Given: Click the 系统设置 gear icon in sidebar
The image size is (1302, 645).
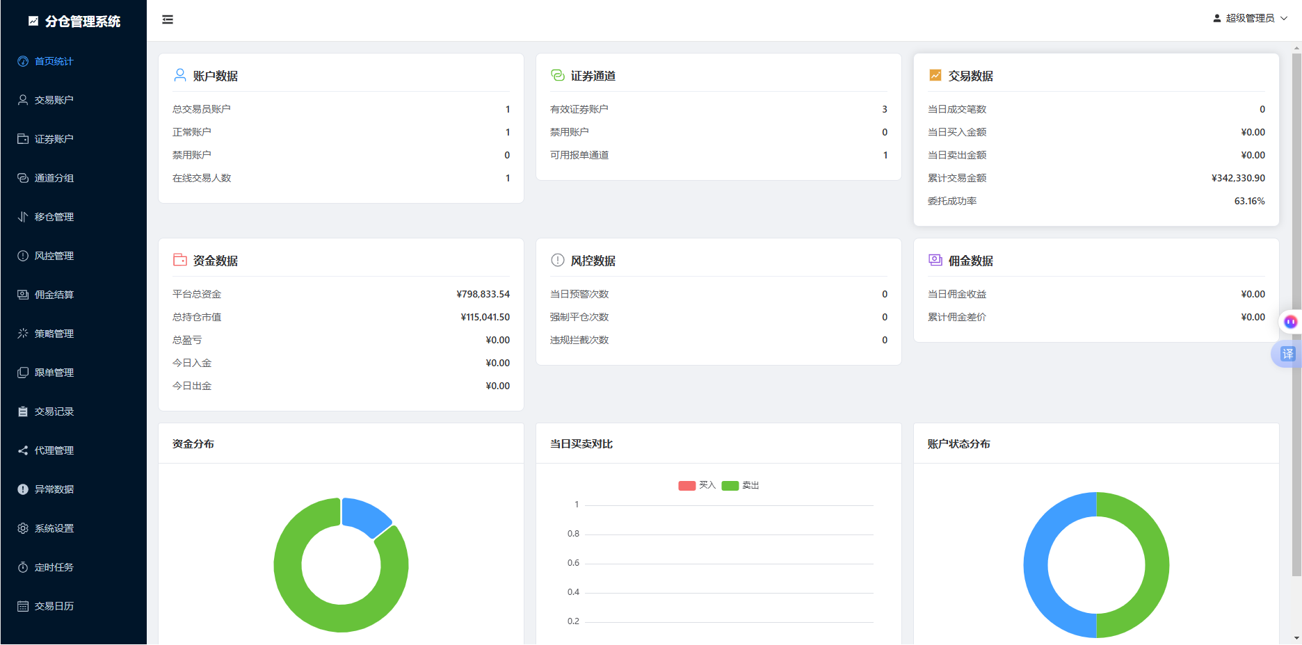Looking at the screenshot, I should click(x=23, y=528).
